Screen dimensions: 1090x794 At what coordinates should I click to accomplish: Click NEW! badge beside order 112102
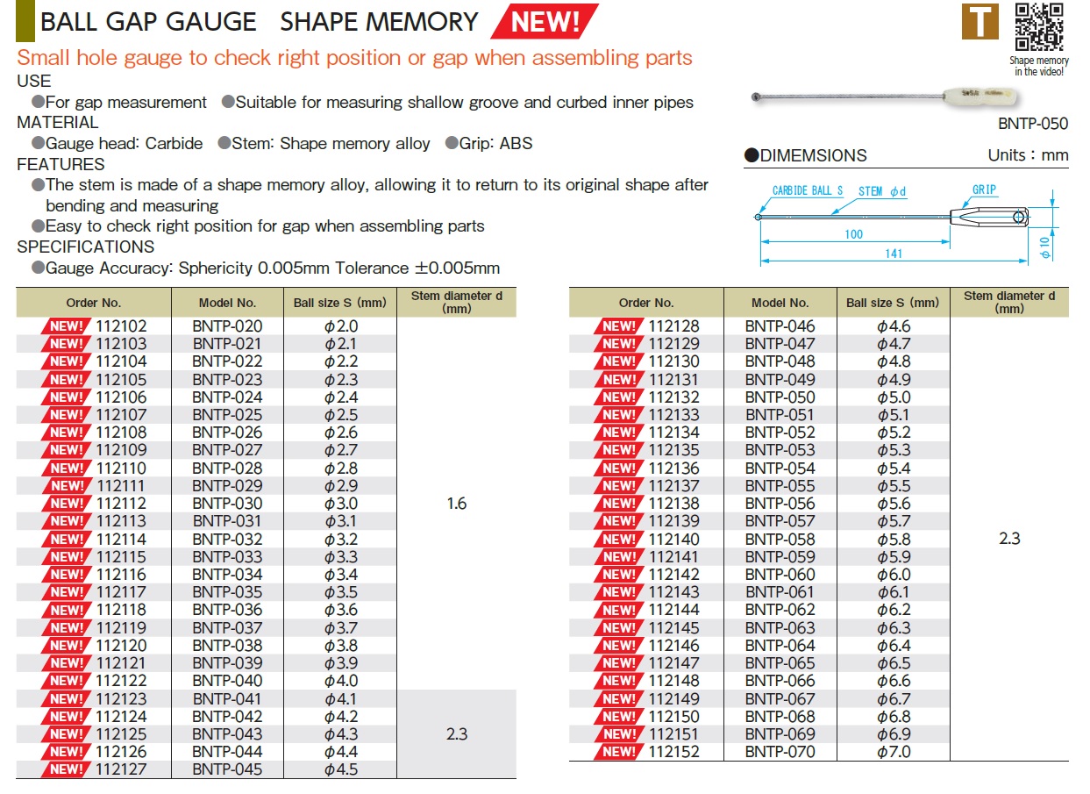[66, 326]
